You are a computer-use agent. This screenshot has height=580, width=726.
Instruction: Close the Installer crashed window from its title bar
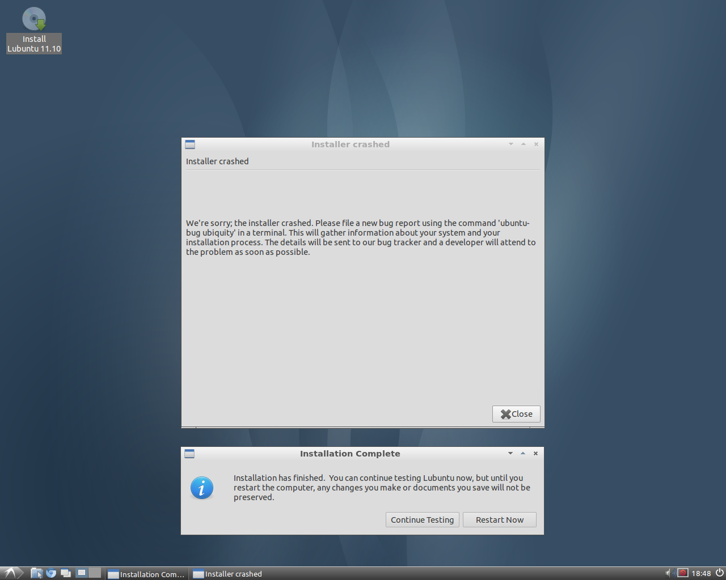point(536,144)
